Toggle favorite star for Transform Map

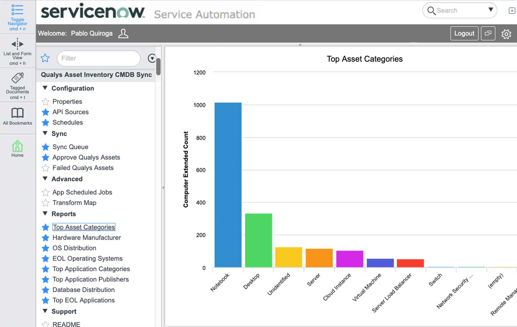click(45, 203)
